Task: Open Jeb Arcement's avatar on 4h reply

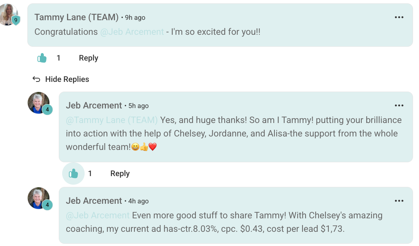Action: (x=39, y=198)
